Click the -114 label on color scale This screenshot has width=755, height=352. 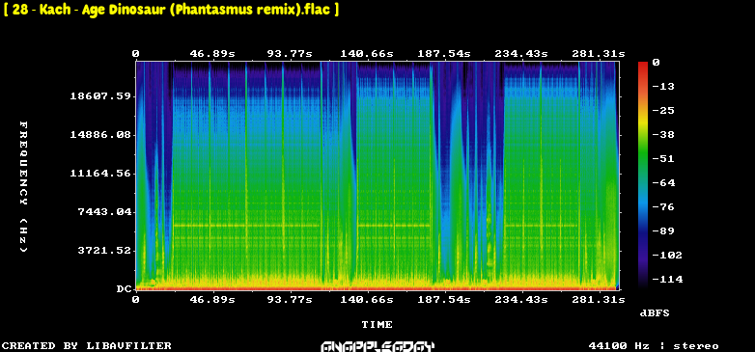tap(667, 280)
